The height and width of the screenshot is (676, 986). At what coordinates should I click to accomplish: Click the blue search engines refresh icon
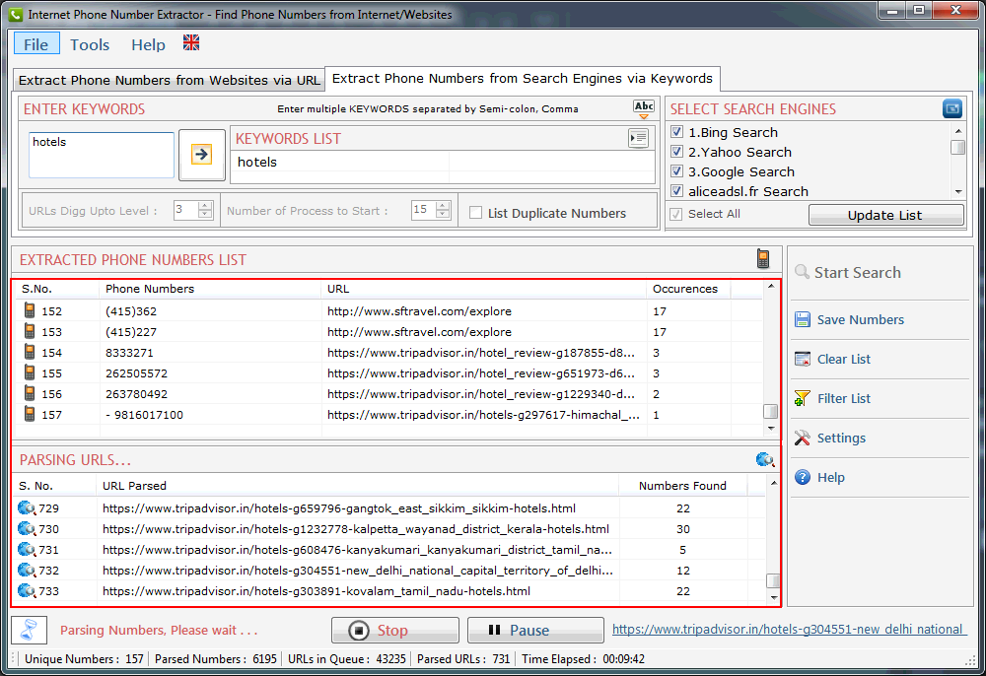[952, 108]
